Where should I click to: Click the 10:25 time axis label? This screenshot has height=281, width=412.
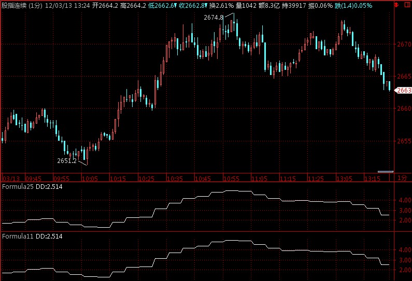pyautogui.click(x=146, y=179)
